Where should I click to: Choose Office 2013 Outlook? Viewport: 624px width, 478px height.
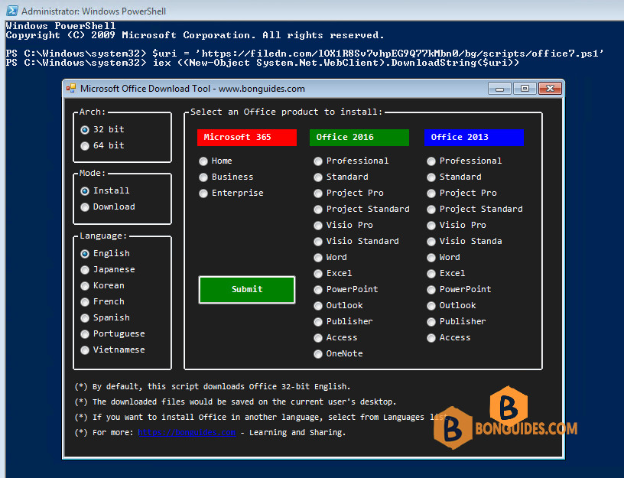[452, 306]
